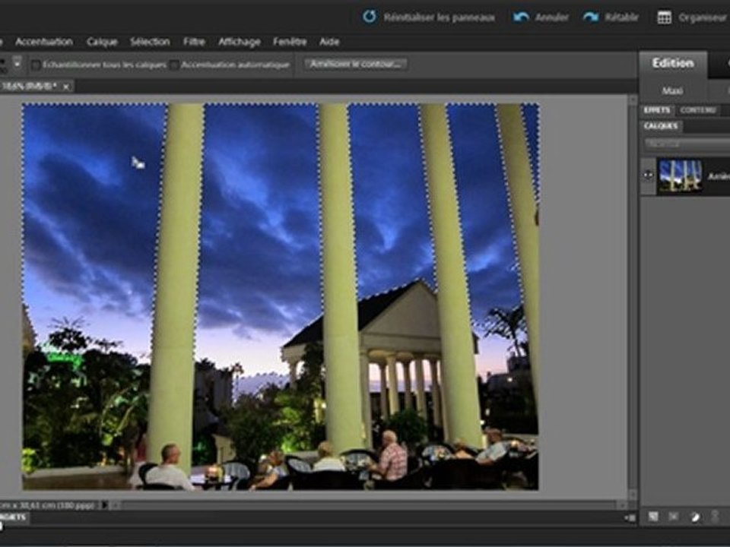Open the Accentuation menu
Image resolution: width=730 pixels, height=547 pixels.
pos(44,42)
